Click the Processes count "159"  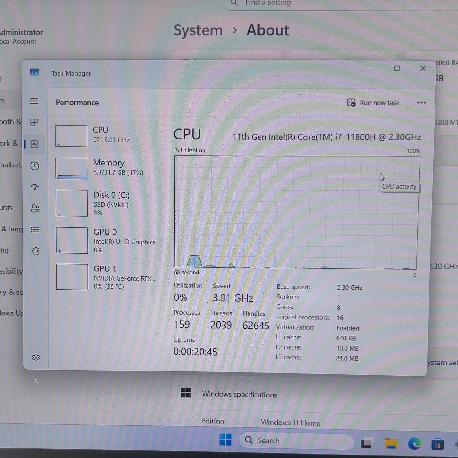coord(182,324)
